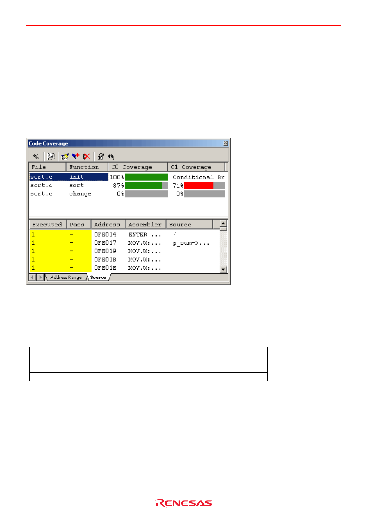Screen dimensions: 367x520
Task: Click the p_sam->... source entry
Action: tap(191, 243)
